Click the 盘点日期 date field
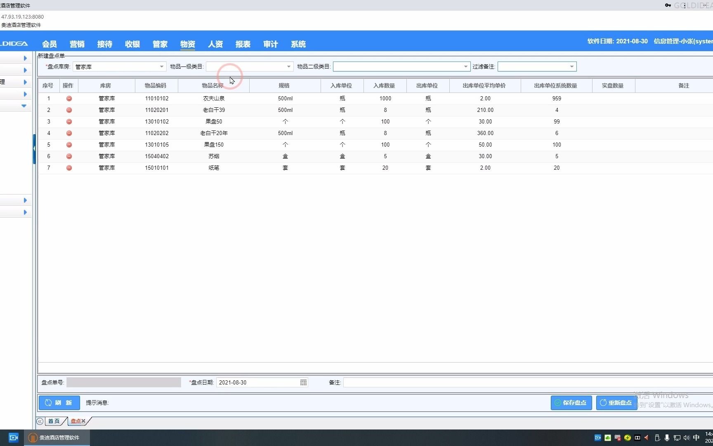The height and width of the screenshot is (446, 713). (x=262, y=382)
